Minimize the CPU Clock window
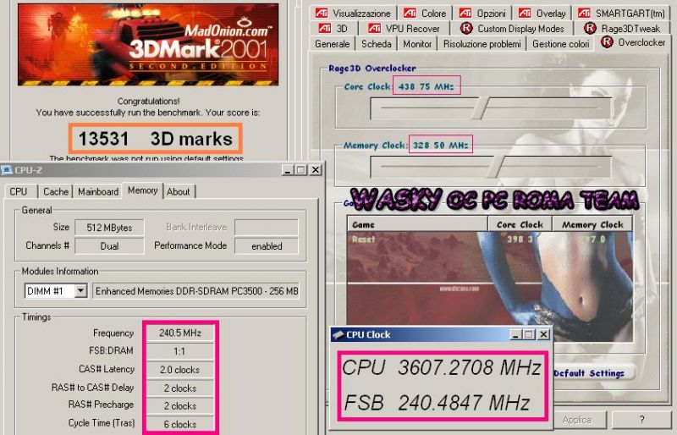This screenshot has height=435, width=677. click(515, 334)
